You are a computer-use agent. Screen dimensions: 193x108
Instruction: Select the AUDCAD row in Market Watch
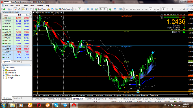16,46
